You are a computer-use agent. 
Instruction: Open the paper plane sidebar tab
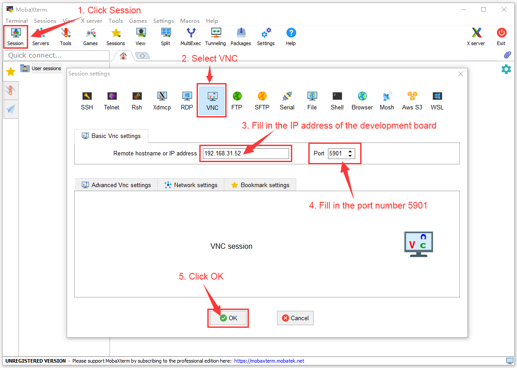[11, 109]
